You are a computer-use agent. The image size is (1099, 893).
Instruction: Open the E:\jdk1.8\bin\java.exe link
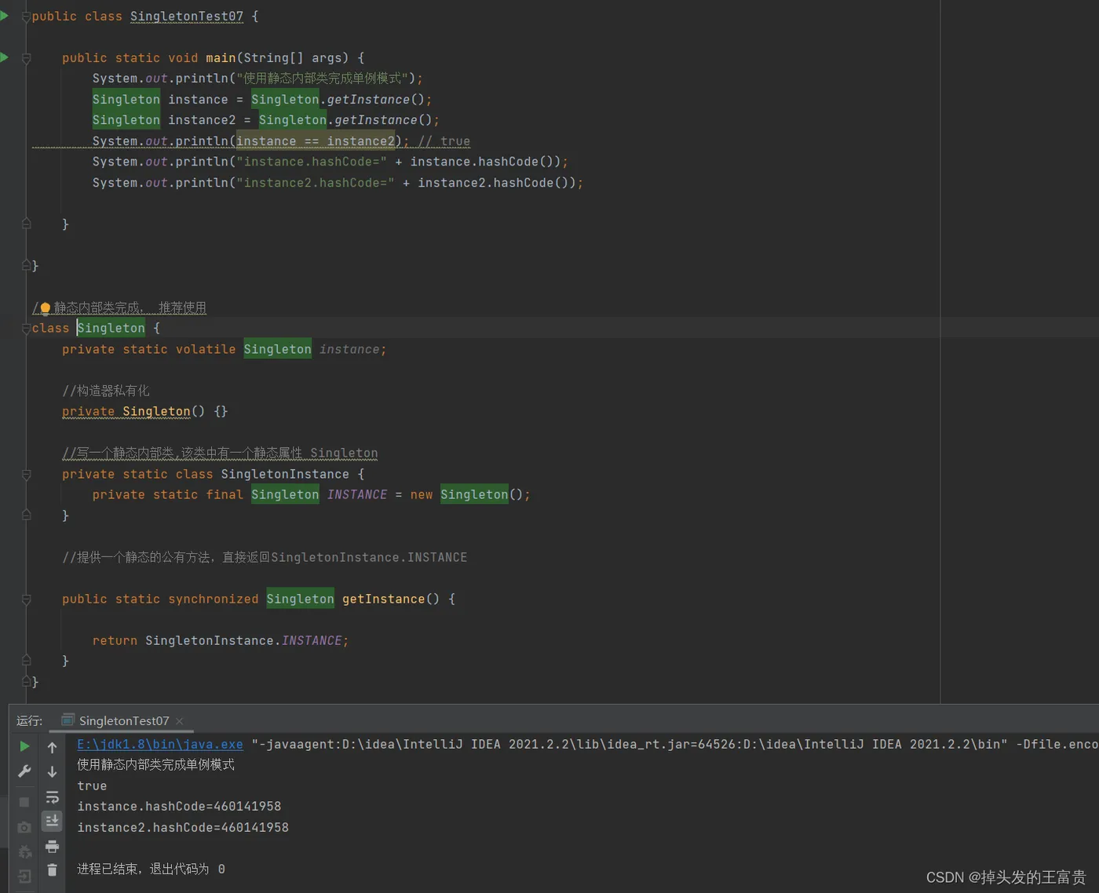[160, 744]
